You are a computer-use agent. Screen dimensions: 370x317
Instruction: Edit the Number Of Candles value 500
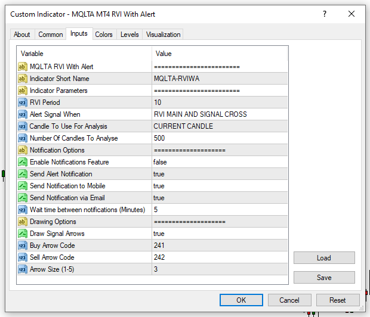(220, 138)
